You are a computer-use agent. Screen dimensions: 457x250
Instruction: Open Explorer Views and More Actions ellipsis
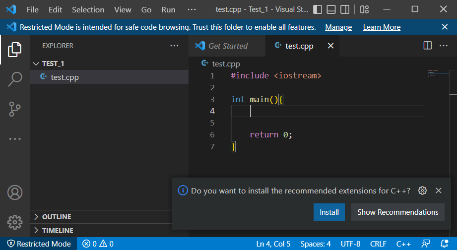(x=174, y=46)
